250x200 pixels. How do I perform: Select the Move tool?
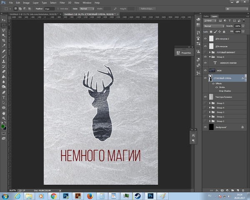click(x=4, y=20)
